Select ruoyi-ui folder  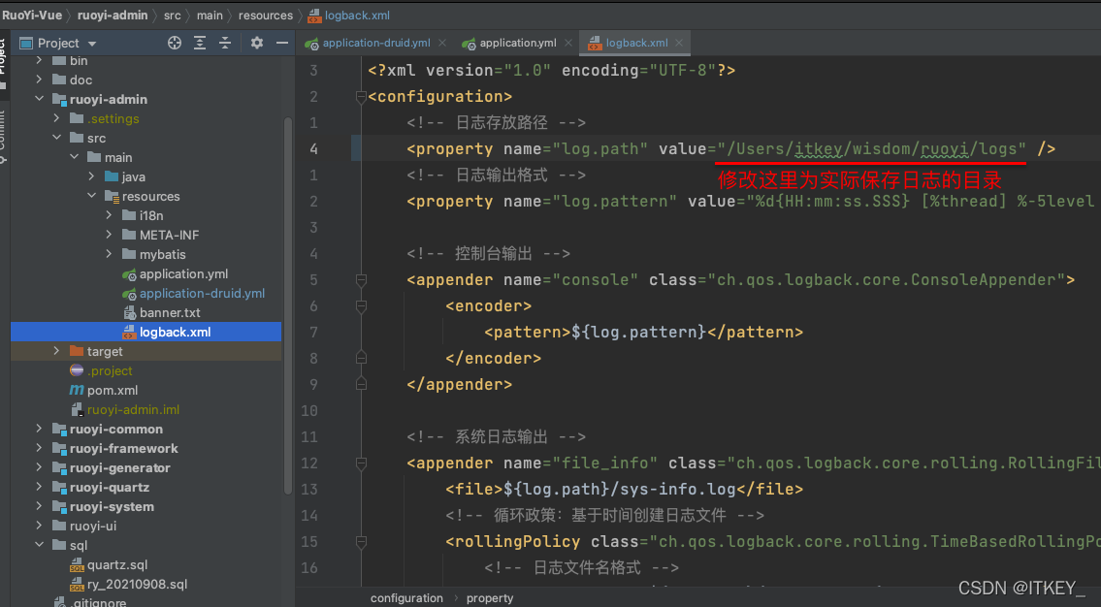pos(93,527)
